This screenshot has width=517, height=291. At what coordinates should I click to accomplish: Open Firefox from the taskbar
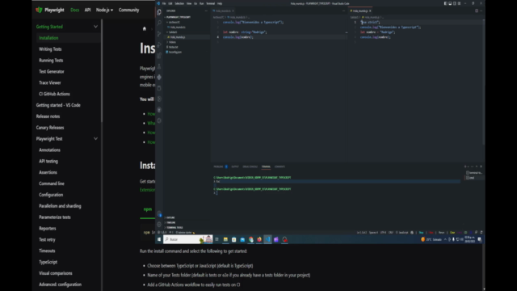[x=259, y=239]
